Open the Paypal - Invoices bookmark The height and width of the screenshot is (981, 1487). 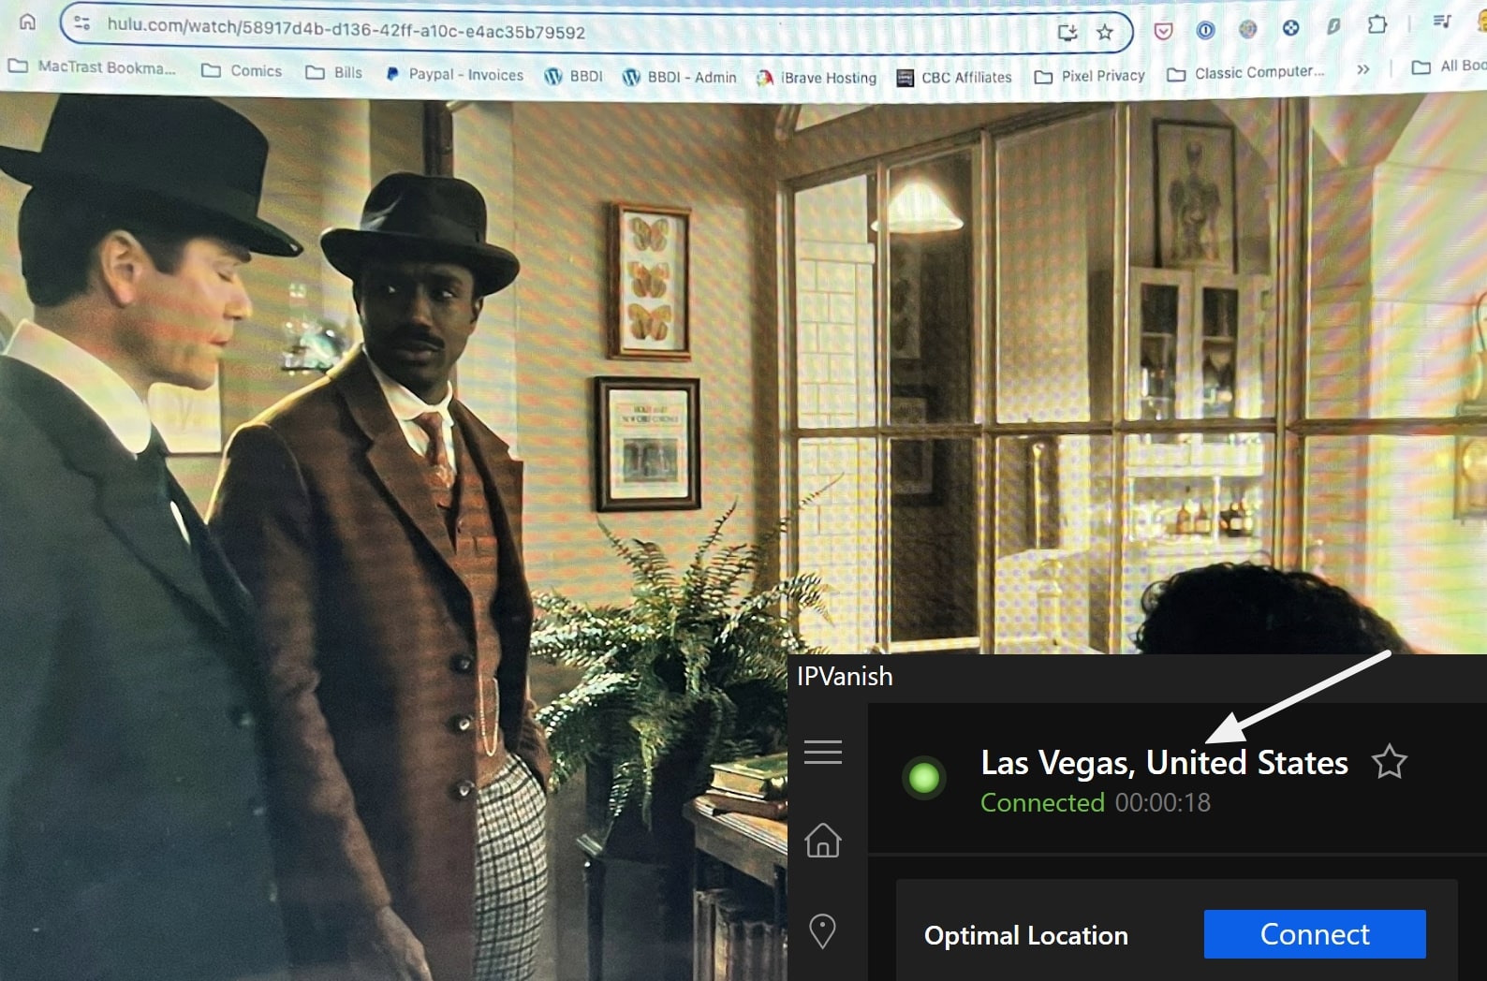click(454, 74)
